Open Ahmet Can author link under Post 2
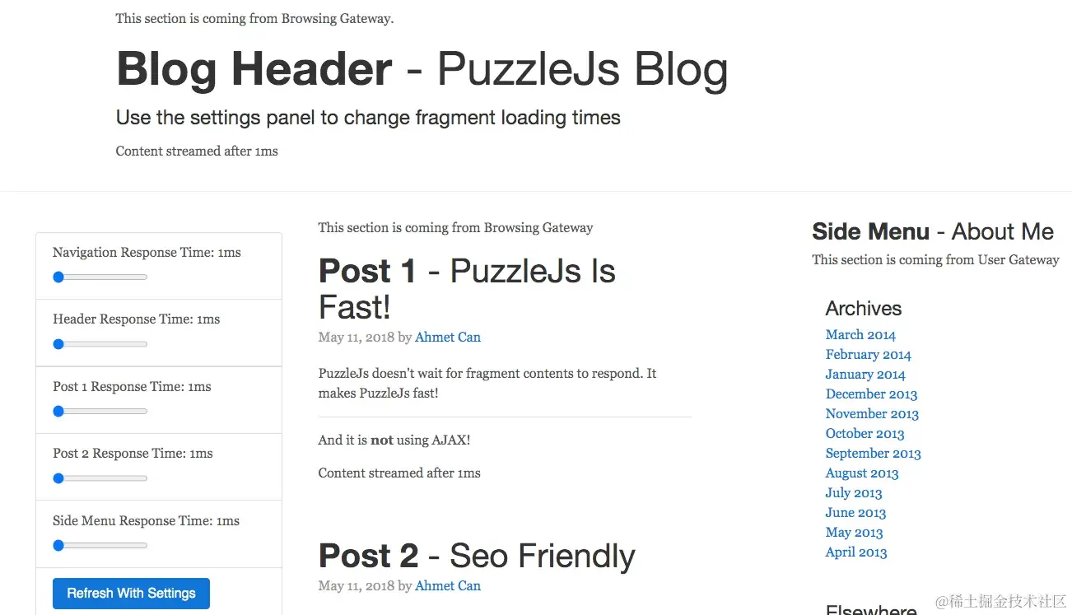 tap(448, 586)
